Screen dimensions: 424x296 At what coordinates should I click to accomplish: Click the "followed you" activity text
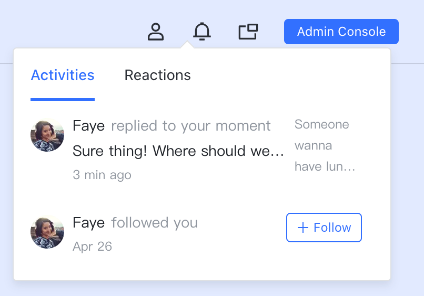tap(155, 223)
